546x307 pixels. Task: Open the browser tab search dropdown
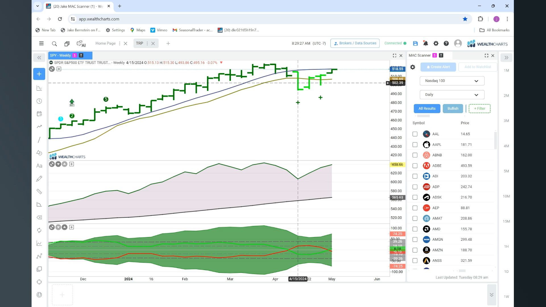(x=38, y=6)
